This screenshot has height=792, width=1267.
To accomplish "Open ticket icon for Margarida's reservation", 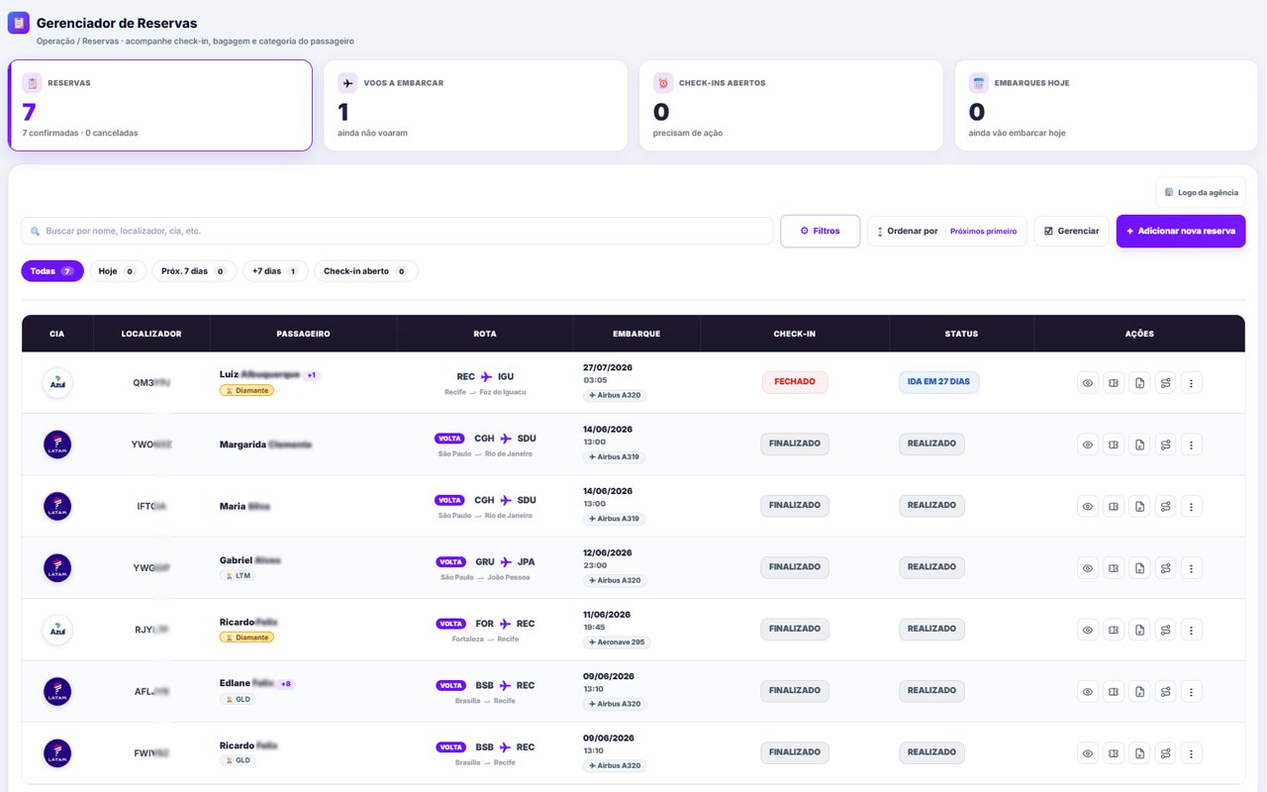I will [x=1114, y=445].
